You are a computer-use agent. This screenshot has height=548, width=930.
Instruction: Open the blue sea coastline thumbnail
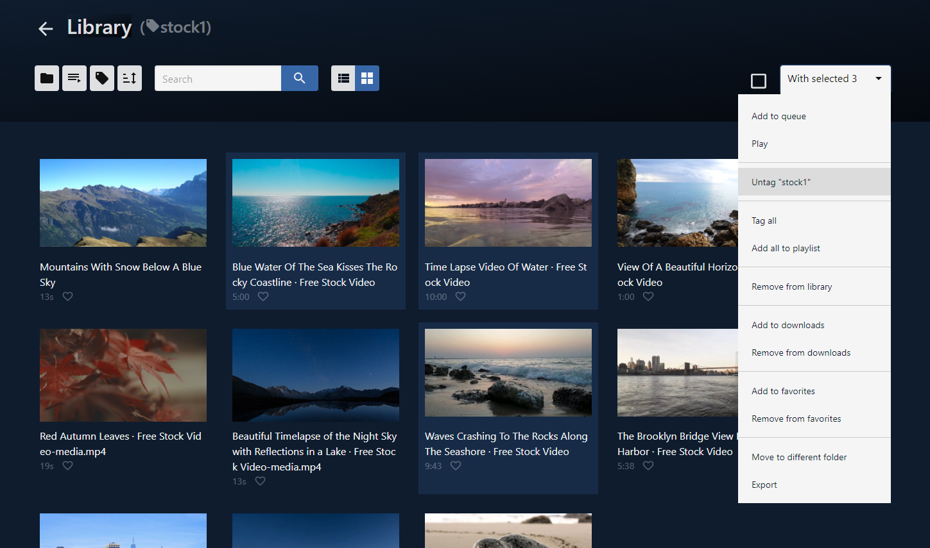[316, 203]
